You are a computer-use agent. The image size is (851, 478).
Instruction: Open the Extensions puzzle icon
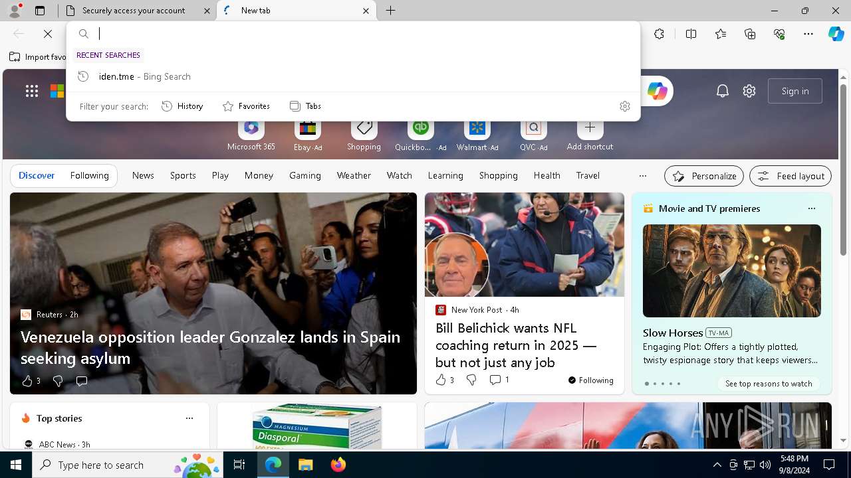click(x=659, y=34)
